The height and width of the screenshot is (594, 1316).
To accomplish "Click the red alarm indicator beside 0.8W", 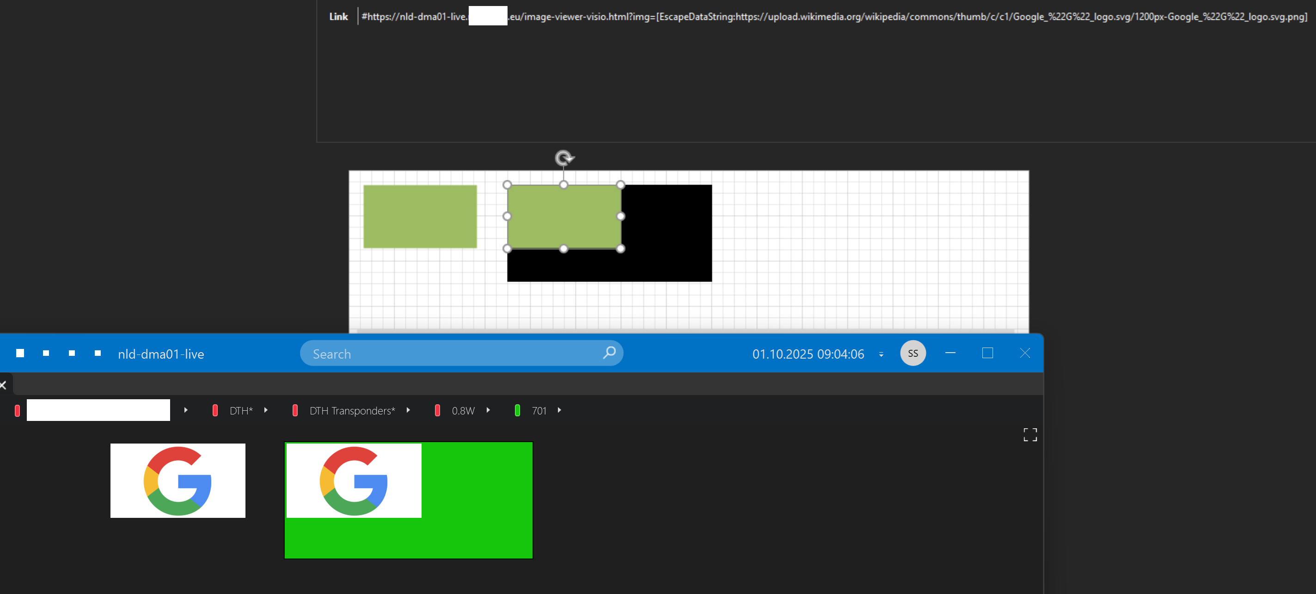I will click(x=437, y=410).
